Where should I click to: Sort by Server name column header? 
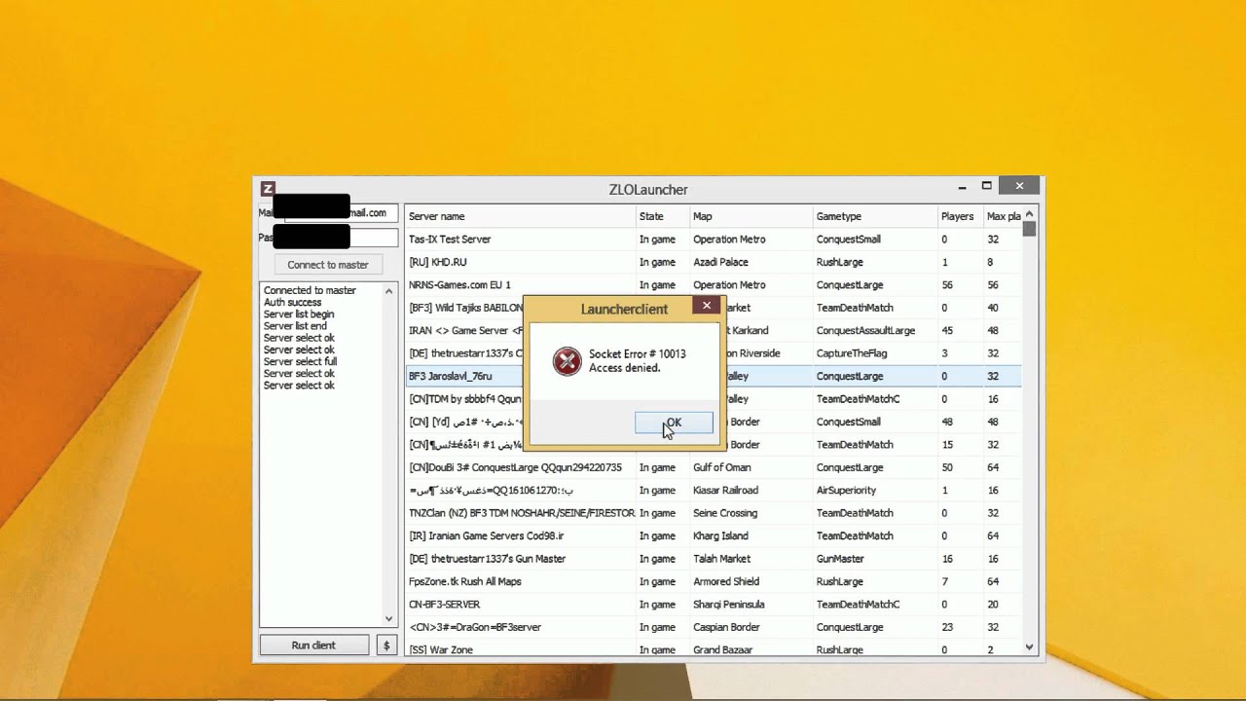(520, 216)
